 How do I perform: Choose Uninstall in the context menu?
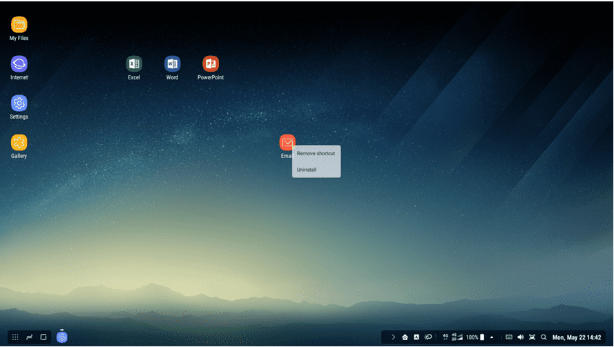[307, 169]
